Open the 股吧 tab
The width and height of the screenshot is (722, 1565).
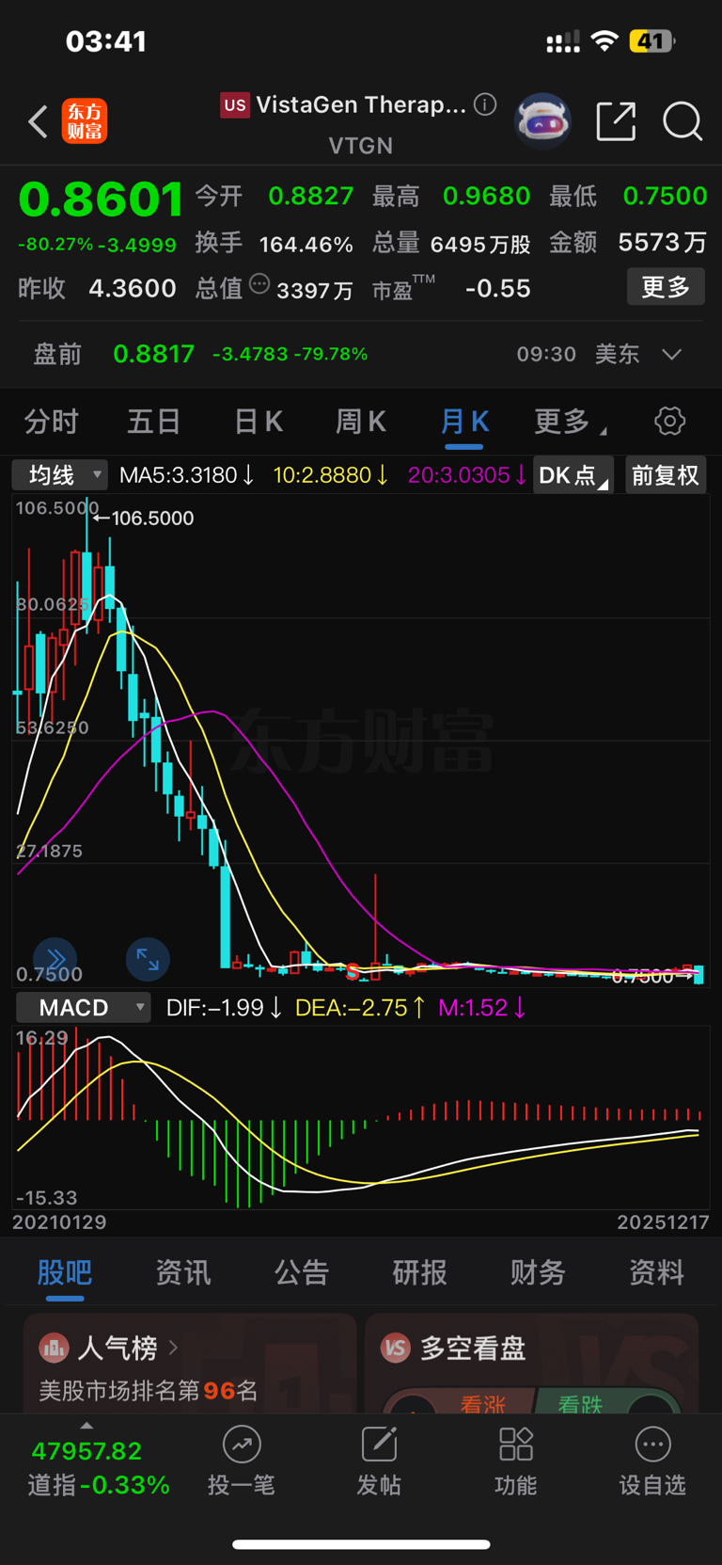click(x=65, y=1273)
